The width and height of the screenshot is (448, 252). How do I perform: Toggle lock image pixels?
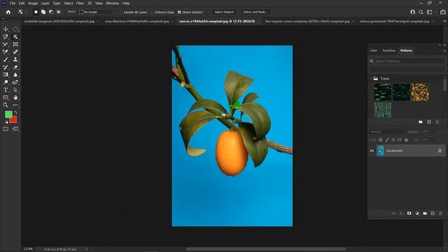pos(387,140)
